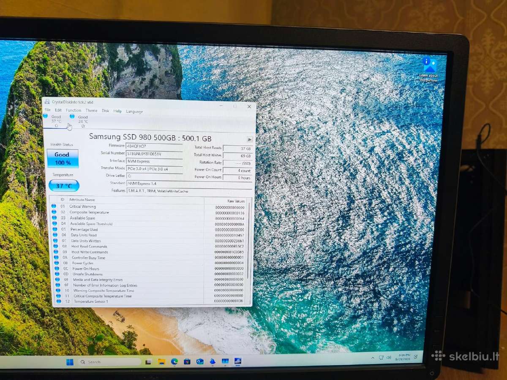Open the Function menu
Viewport: 507px width, 380px height.
[x=74, y=110]
